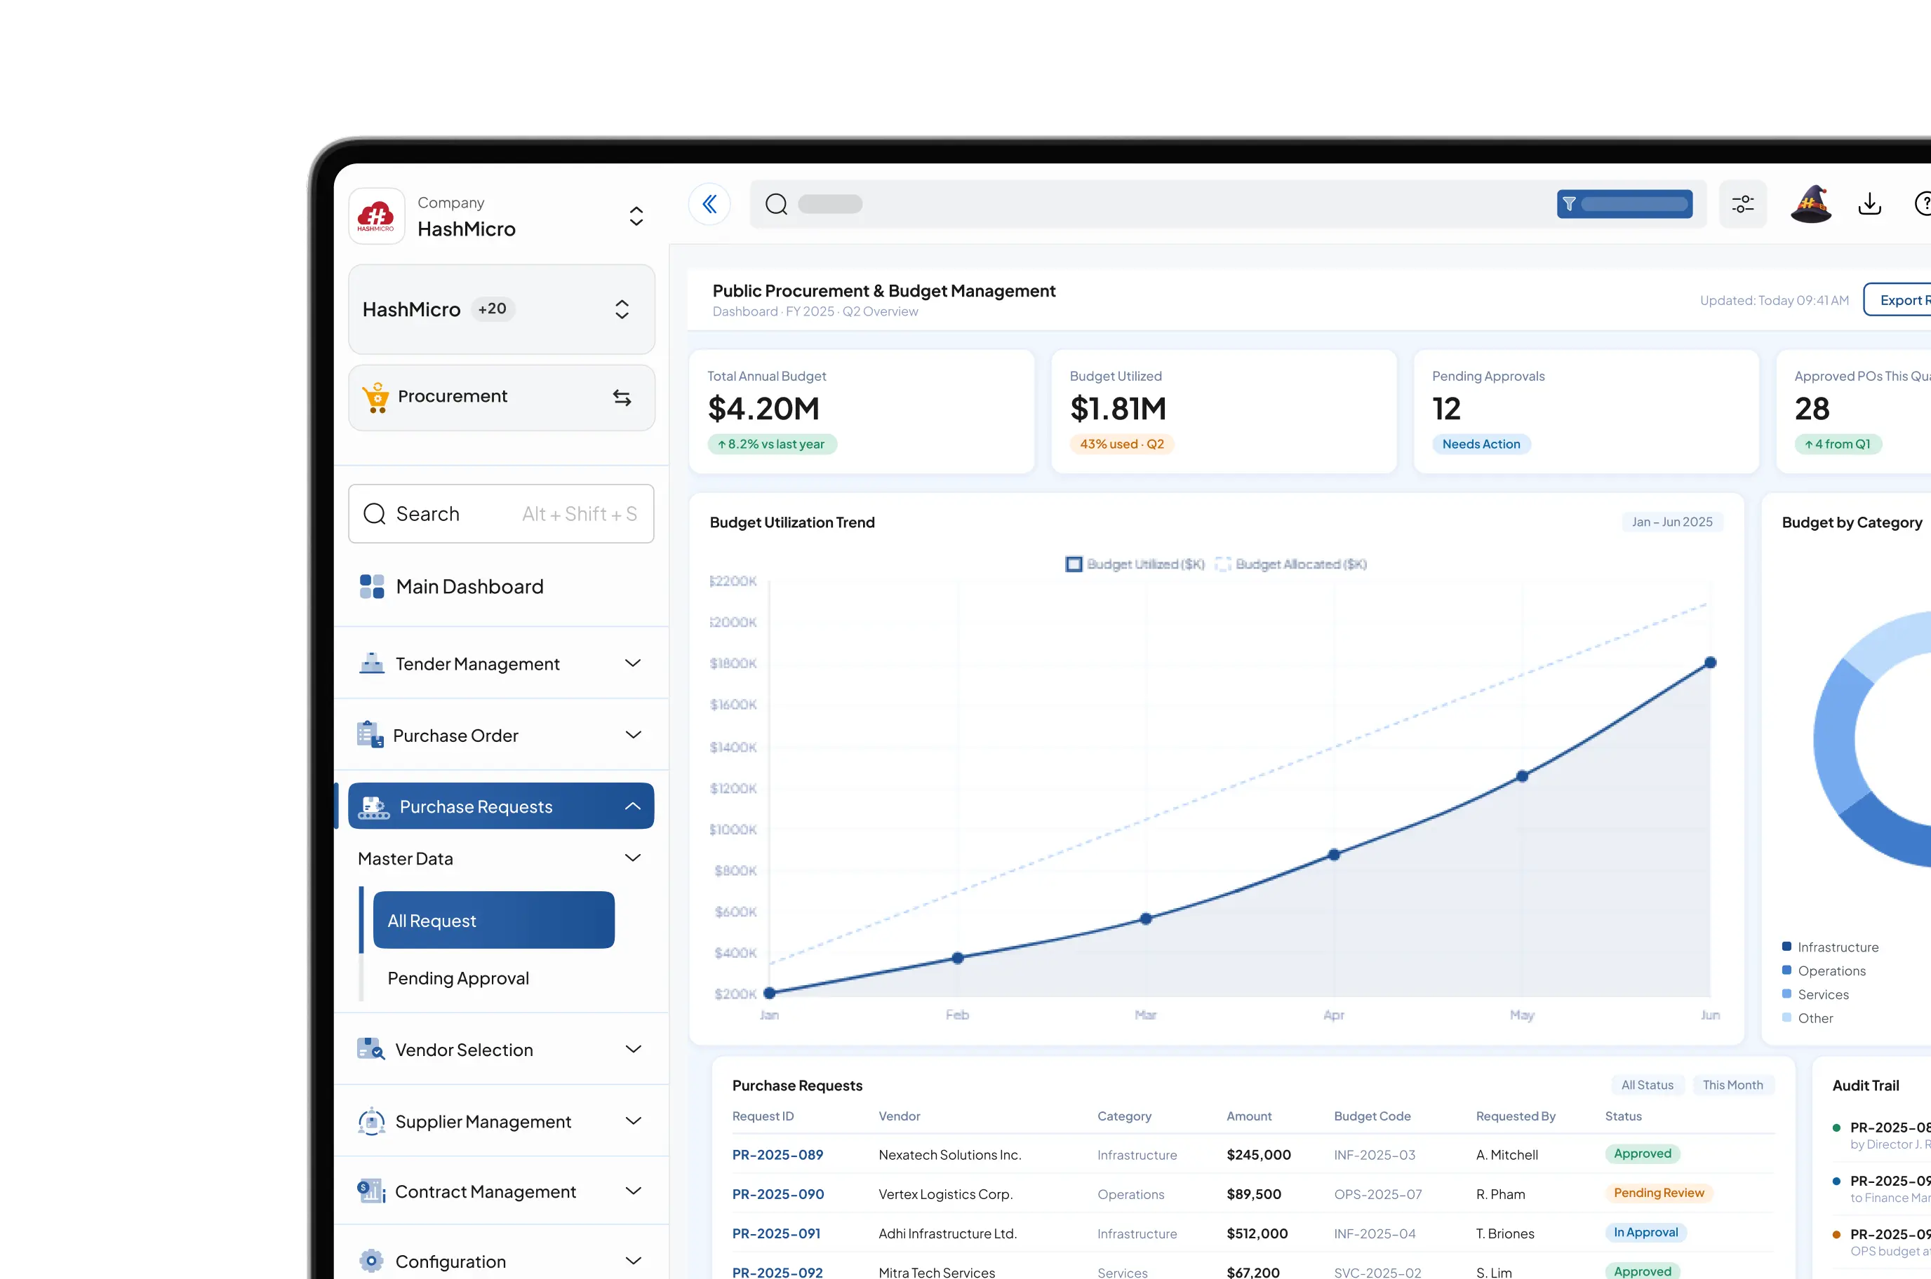This screenshot has width=1931, height=1279.
Task: Select Pending Approval submenu item
Action: point(458,978)
